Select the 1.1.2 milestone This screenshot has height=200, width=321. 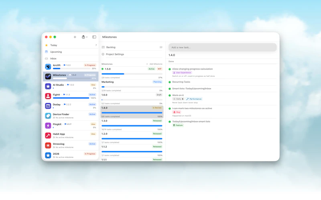point(132,151)
